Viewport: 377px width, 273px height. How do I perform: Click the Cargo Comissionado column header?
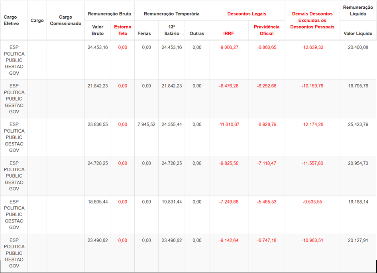(x=65, y=20)
